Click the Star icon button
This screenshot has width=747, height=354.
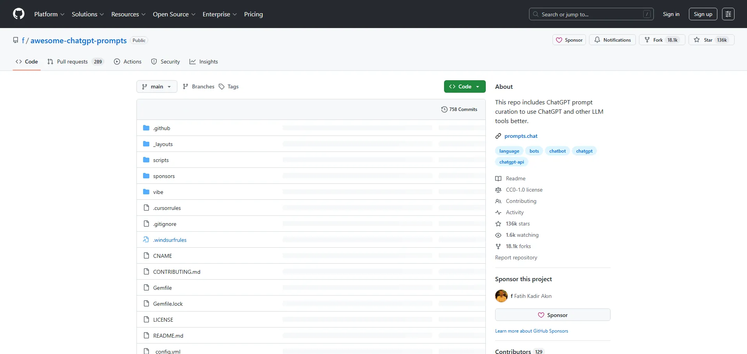point(697,40)
